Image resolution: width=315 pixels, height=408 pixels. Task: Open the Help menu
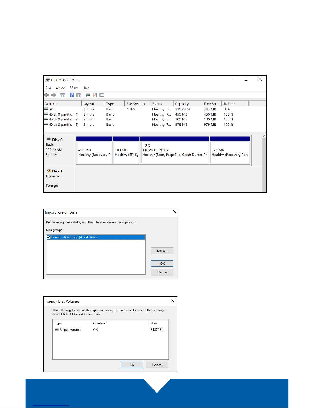[x=86, y=88]
